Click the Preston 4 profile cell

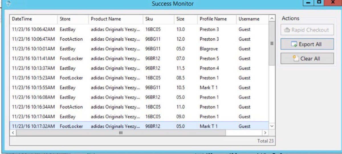209,68
